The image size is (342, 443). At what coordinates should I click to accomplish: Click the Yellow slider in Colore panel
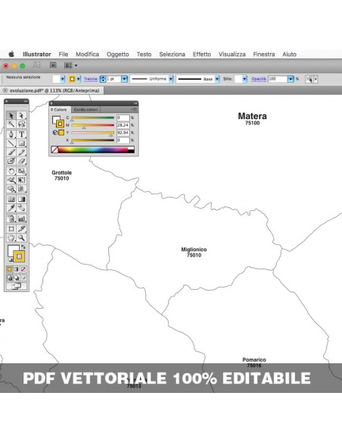point(92,133)
